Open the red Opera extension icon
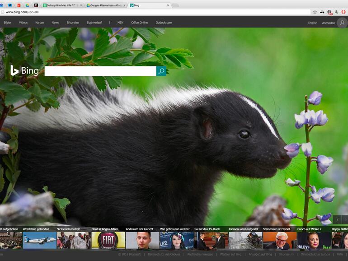Screen dimensions: 348x261 [x=343, y=12]
